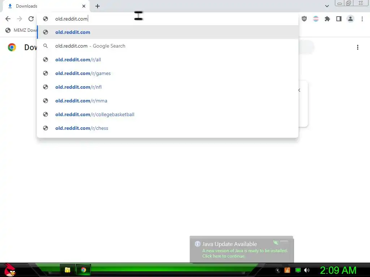Image resolution: width=370 pixels, height=277 pixels.
Task: Click the forward navigation arrow
Action: [20, 19]
